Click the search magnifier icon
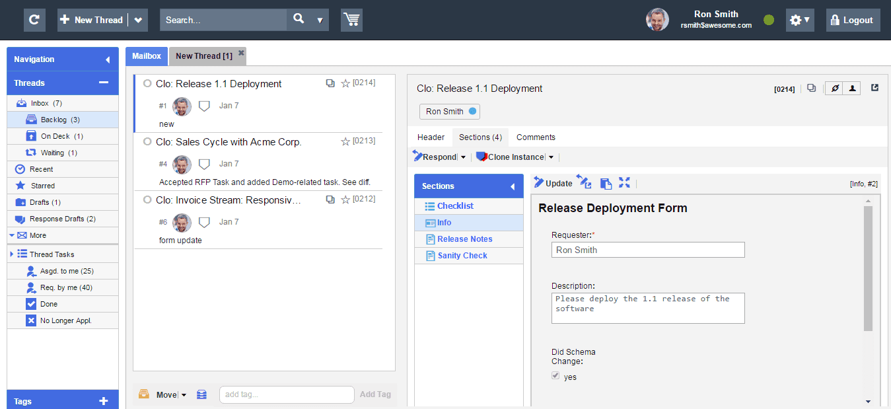This screenshot has height=409, width=891. [x=299, y=20]
